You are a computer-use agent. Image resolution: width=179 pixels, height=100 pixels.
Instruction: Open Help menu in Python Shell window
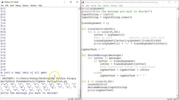[x=40, y=6]
